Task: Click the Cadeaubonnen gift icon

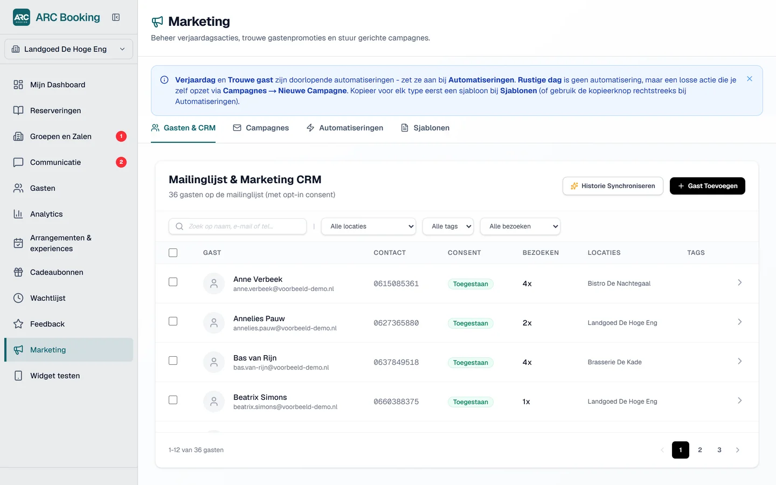Action: pyautogui.click(x=18, y=272)
